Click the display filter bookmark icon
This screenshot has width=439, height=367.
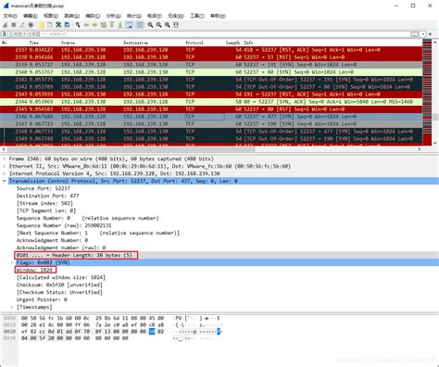[x=5, y=34]
